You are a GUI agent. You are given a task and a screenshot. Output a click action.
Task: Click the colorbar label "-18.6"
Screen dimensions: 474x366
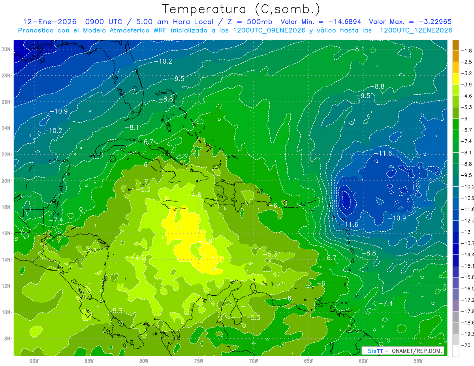tap(468, 323)
